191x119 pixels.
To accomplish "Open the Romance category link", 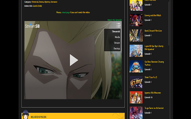I will click(x=54, y=2).
